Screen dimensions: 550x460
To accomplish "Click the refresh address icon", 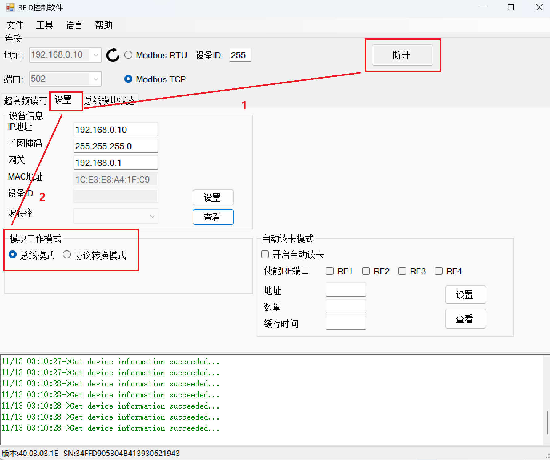I will click(113, 55).
